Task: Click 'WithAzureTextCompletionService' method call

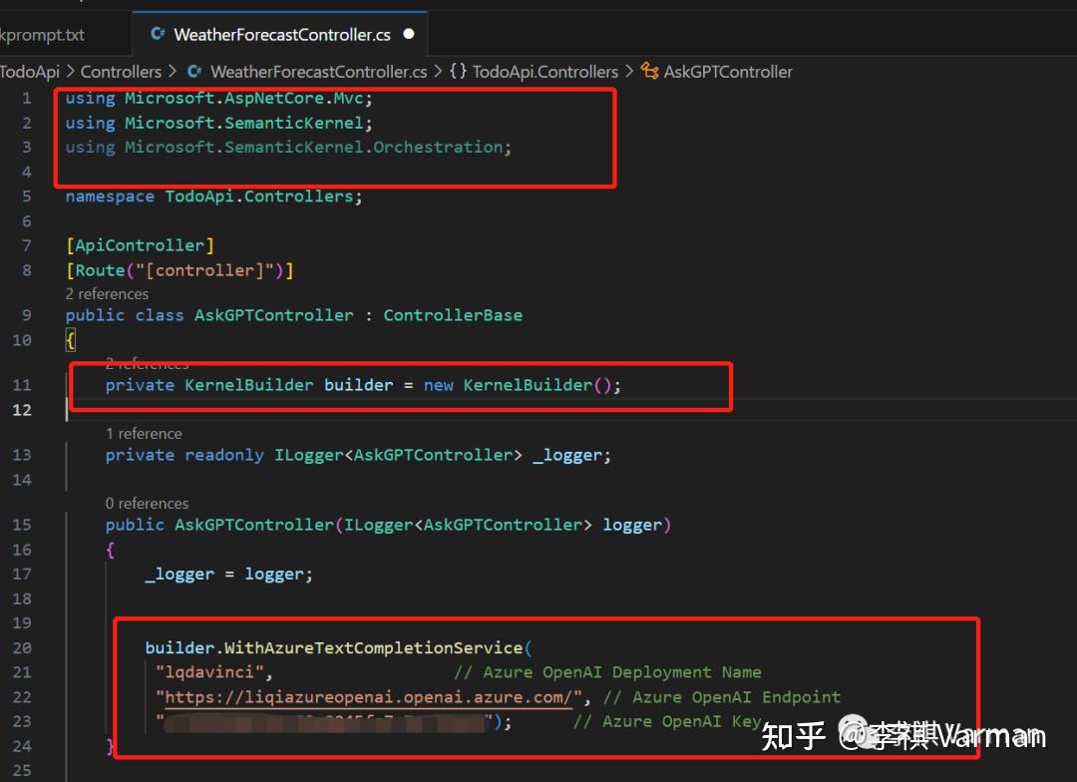Action: [374, 648]
